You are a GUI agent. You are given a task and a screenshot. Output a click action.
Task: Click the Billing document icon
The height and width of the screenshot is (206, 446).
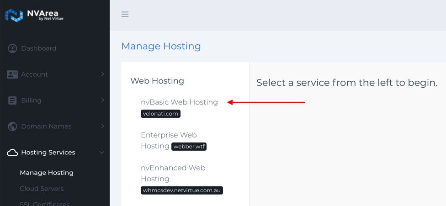click(12, 100)
